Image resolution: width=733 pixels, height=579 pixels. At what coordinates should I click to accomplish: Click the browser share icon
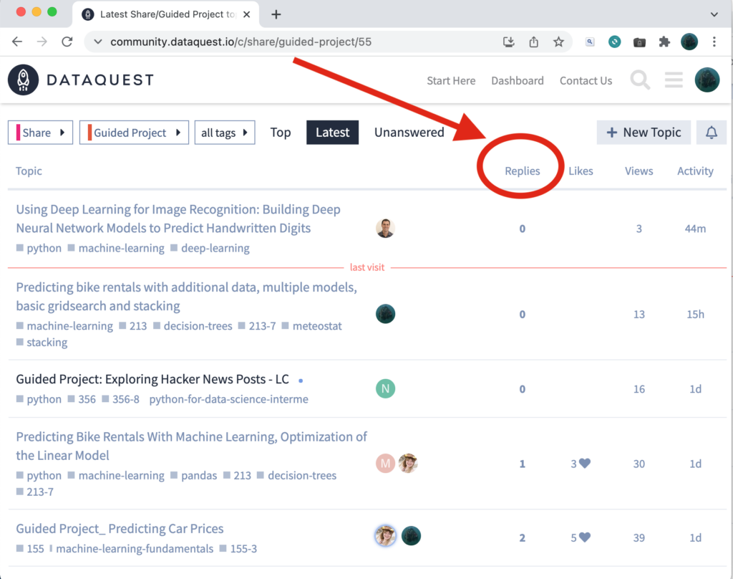coord(533,42)
